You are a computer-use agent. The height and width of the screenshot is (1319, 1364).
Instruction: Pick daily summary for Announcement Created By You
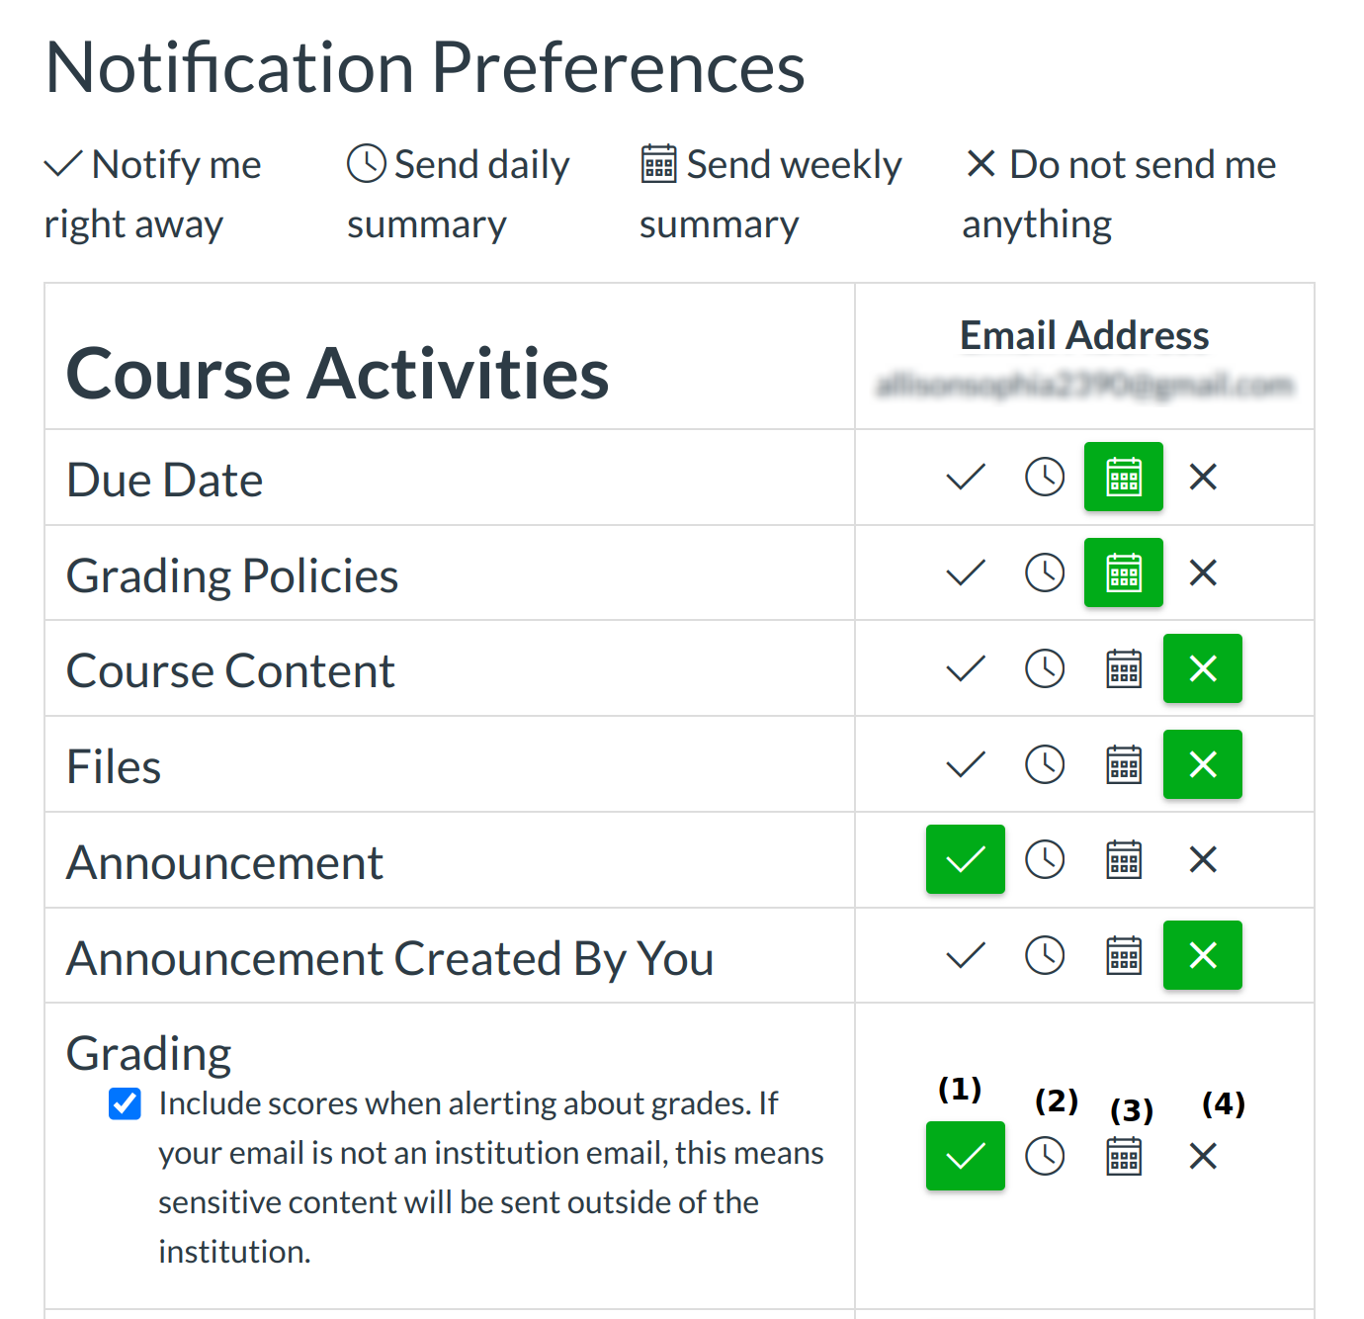pos(1045,956)
